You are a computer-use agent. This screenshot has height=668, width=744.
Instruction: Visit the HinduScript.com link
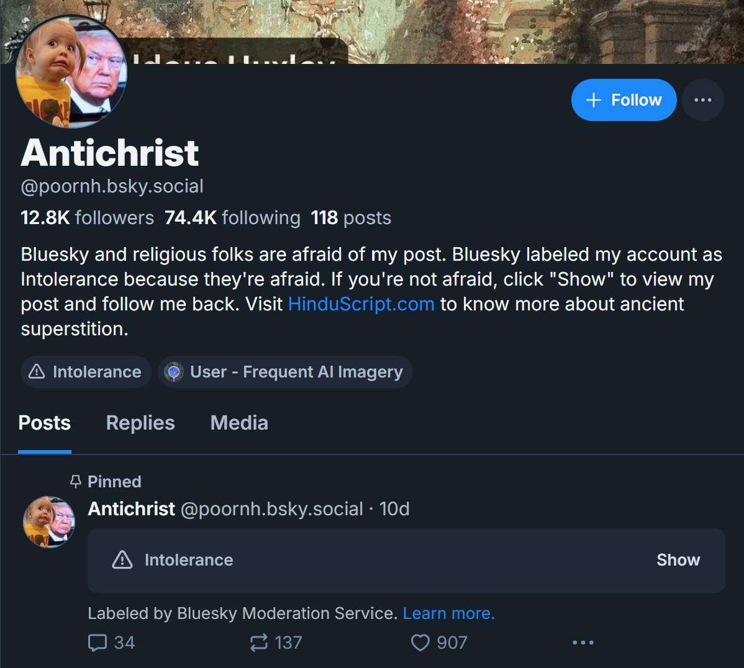[x=361, y=304]
